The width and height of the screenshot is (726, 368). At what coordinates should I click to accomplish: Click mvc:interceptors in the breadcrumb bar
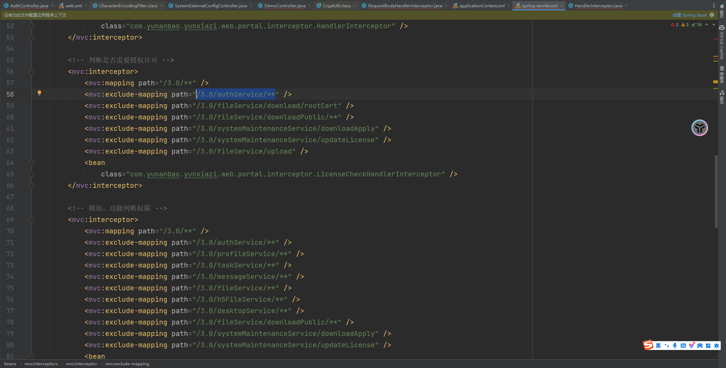pyautogui.click(x=41, y=364)
